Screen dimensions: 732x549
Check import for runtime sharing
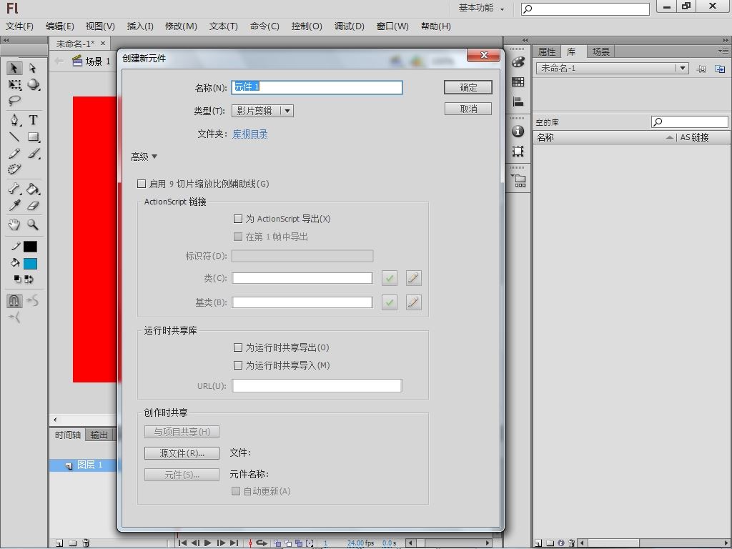(x=238, y=365)
